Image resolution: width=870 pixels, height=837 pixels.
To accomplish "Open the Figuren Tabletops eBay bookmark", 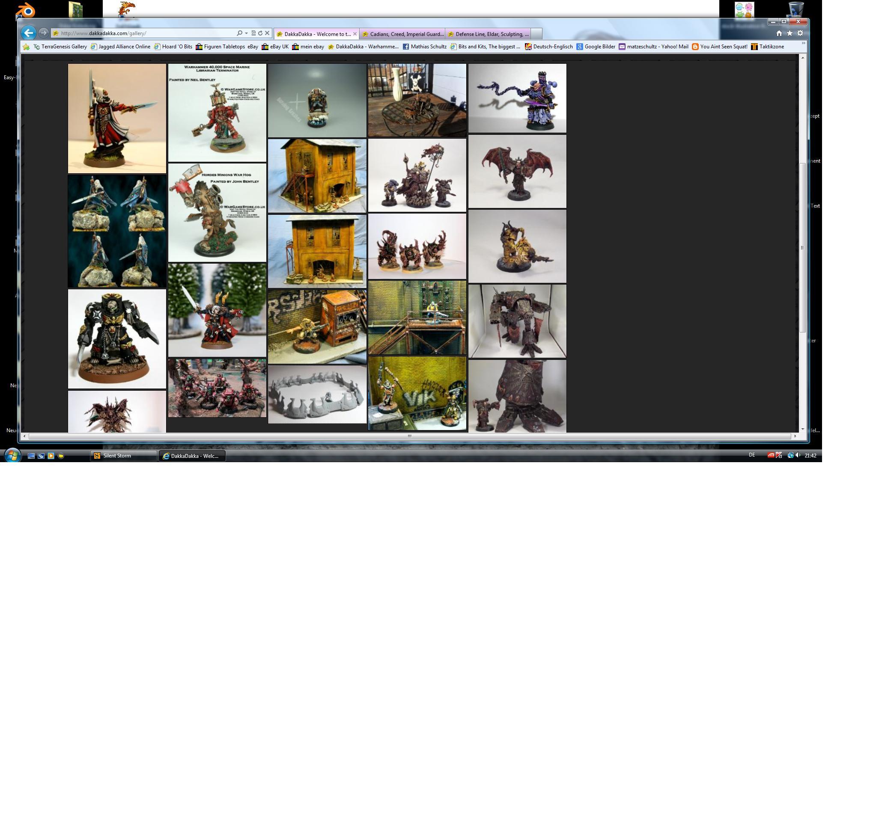I will click(227, 47).
